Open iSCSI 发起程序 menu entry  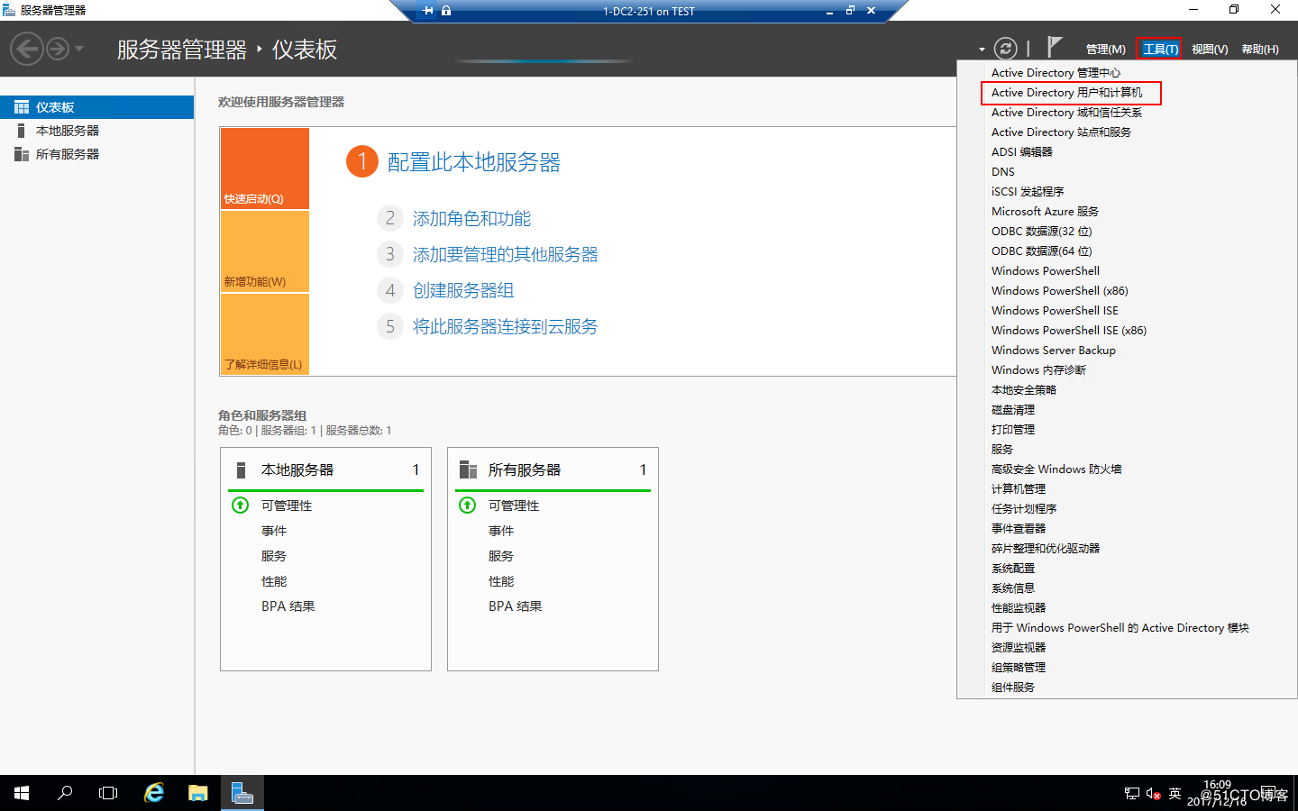pyautogui.click(x=1127, y=192)
